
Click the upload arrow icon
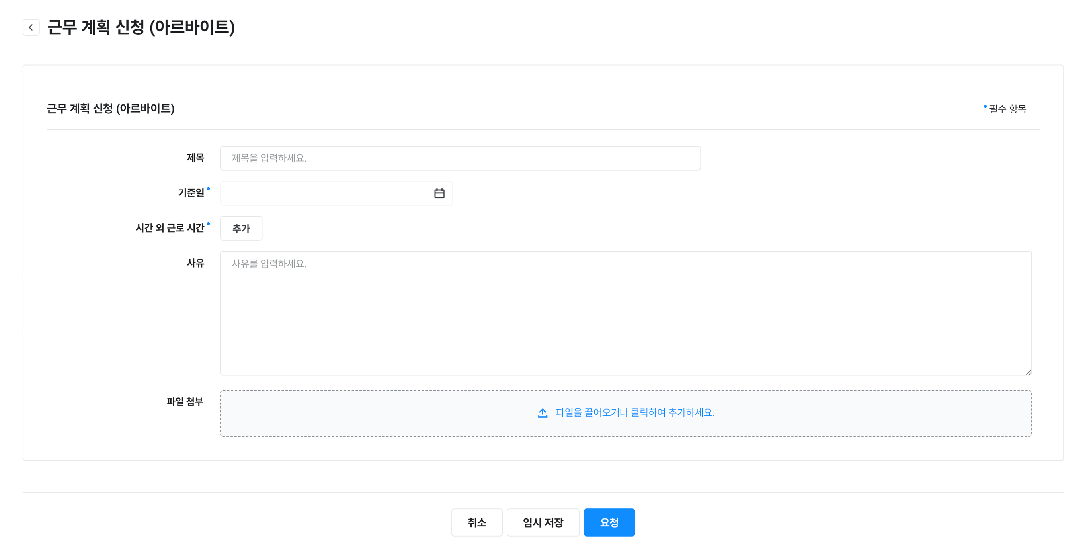543,413
